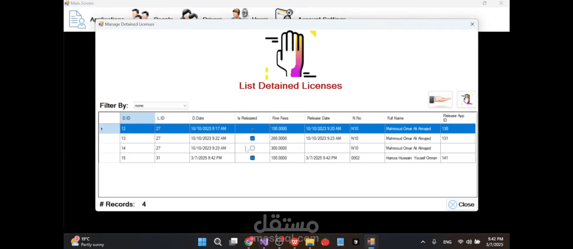573x249 pixels.
Task: Toggle Is Released checkbox for D.ID 12
Action: pyautogui.click(x=252, y=129)
